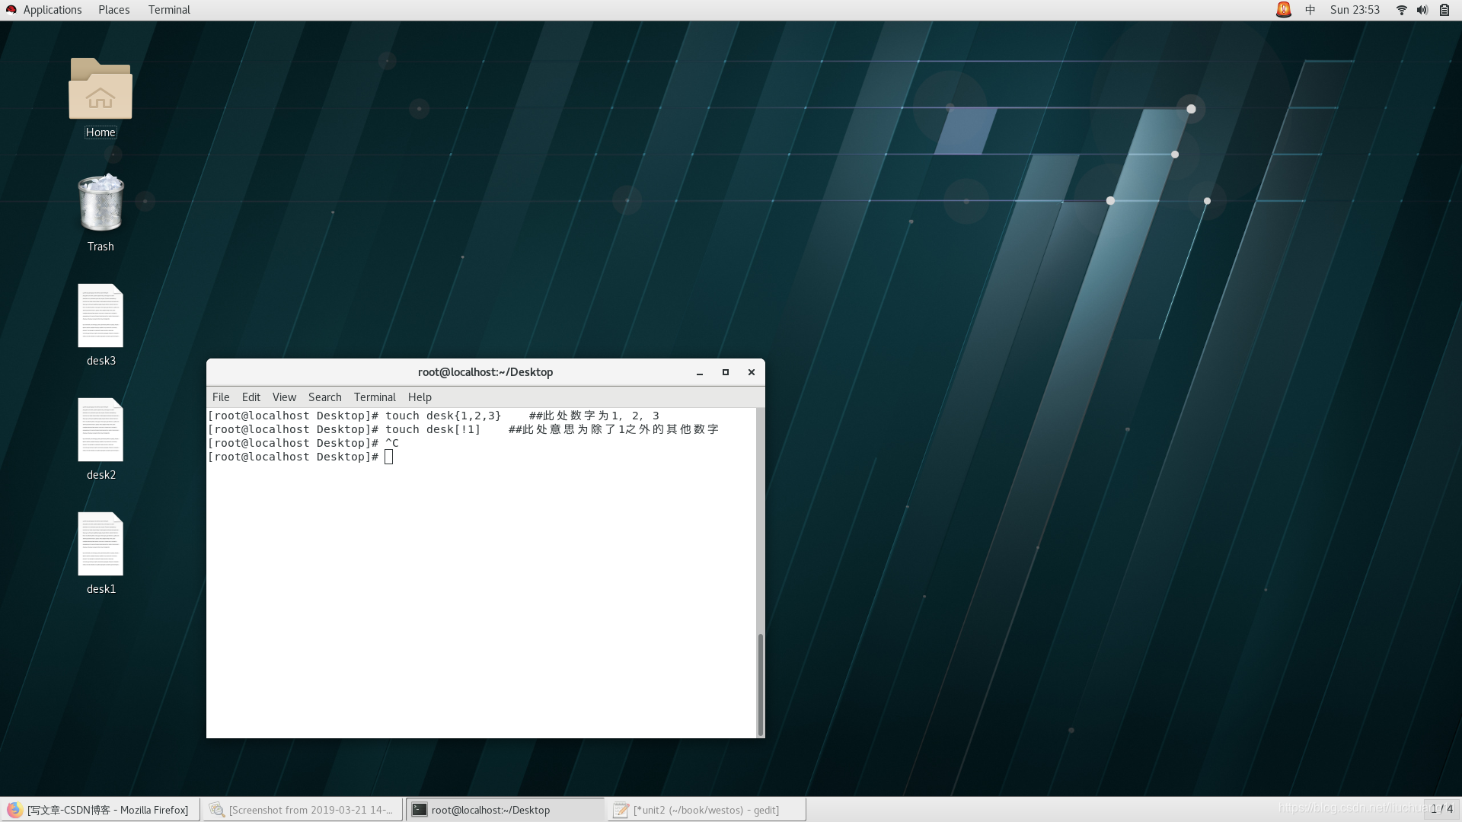This screenshot has width=1462, height=822.
Task: Click the terminal icon in taskbar
Action: pyautogui.click(x=420, y=810)
